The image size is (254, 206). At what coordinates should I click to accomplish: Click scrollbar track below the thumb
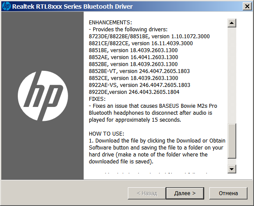point(231,162)
